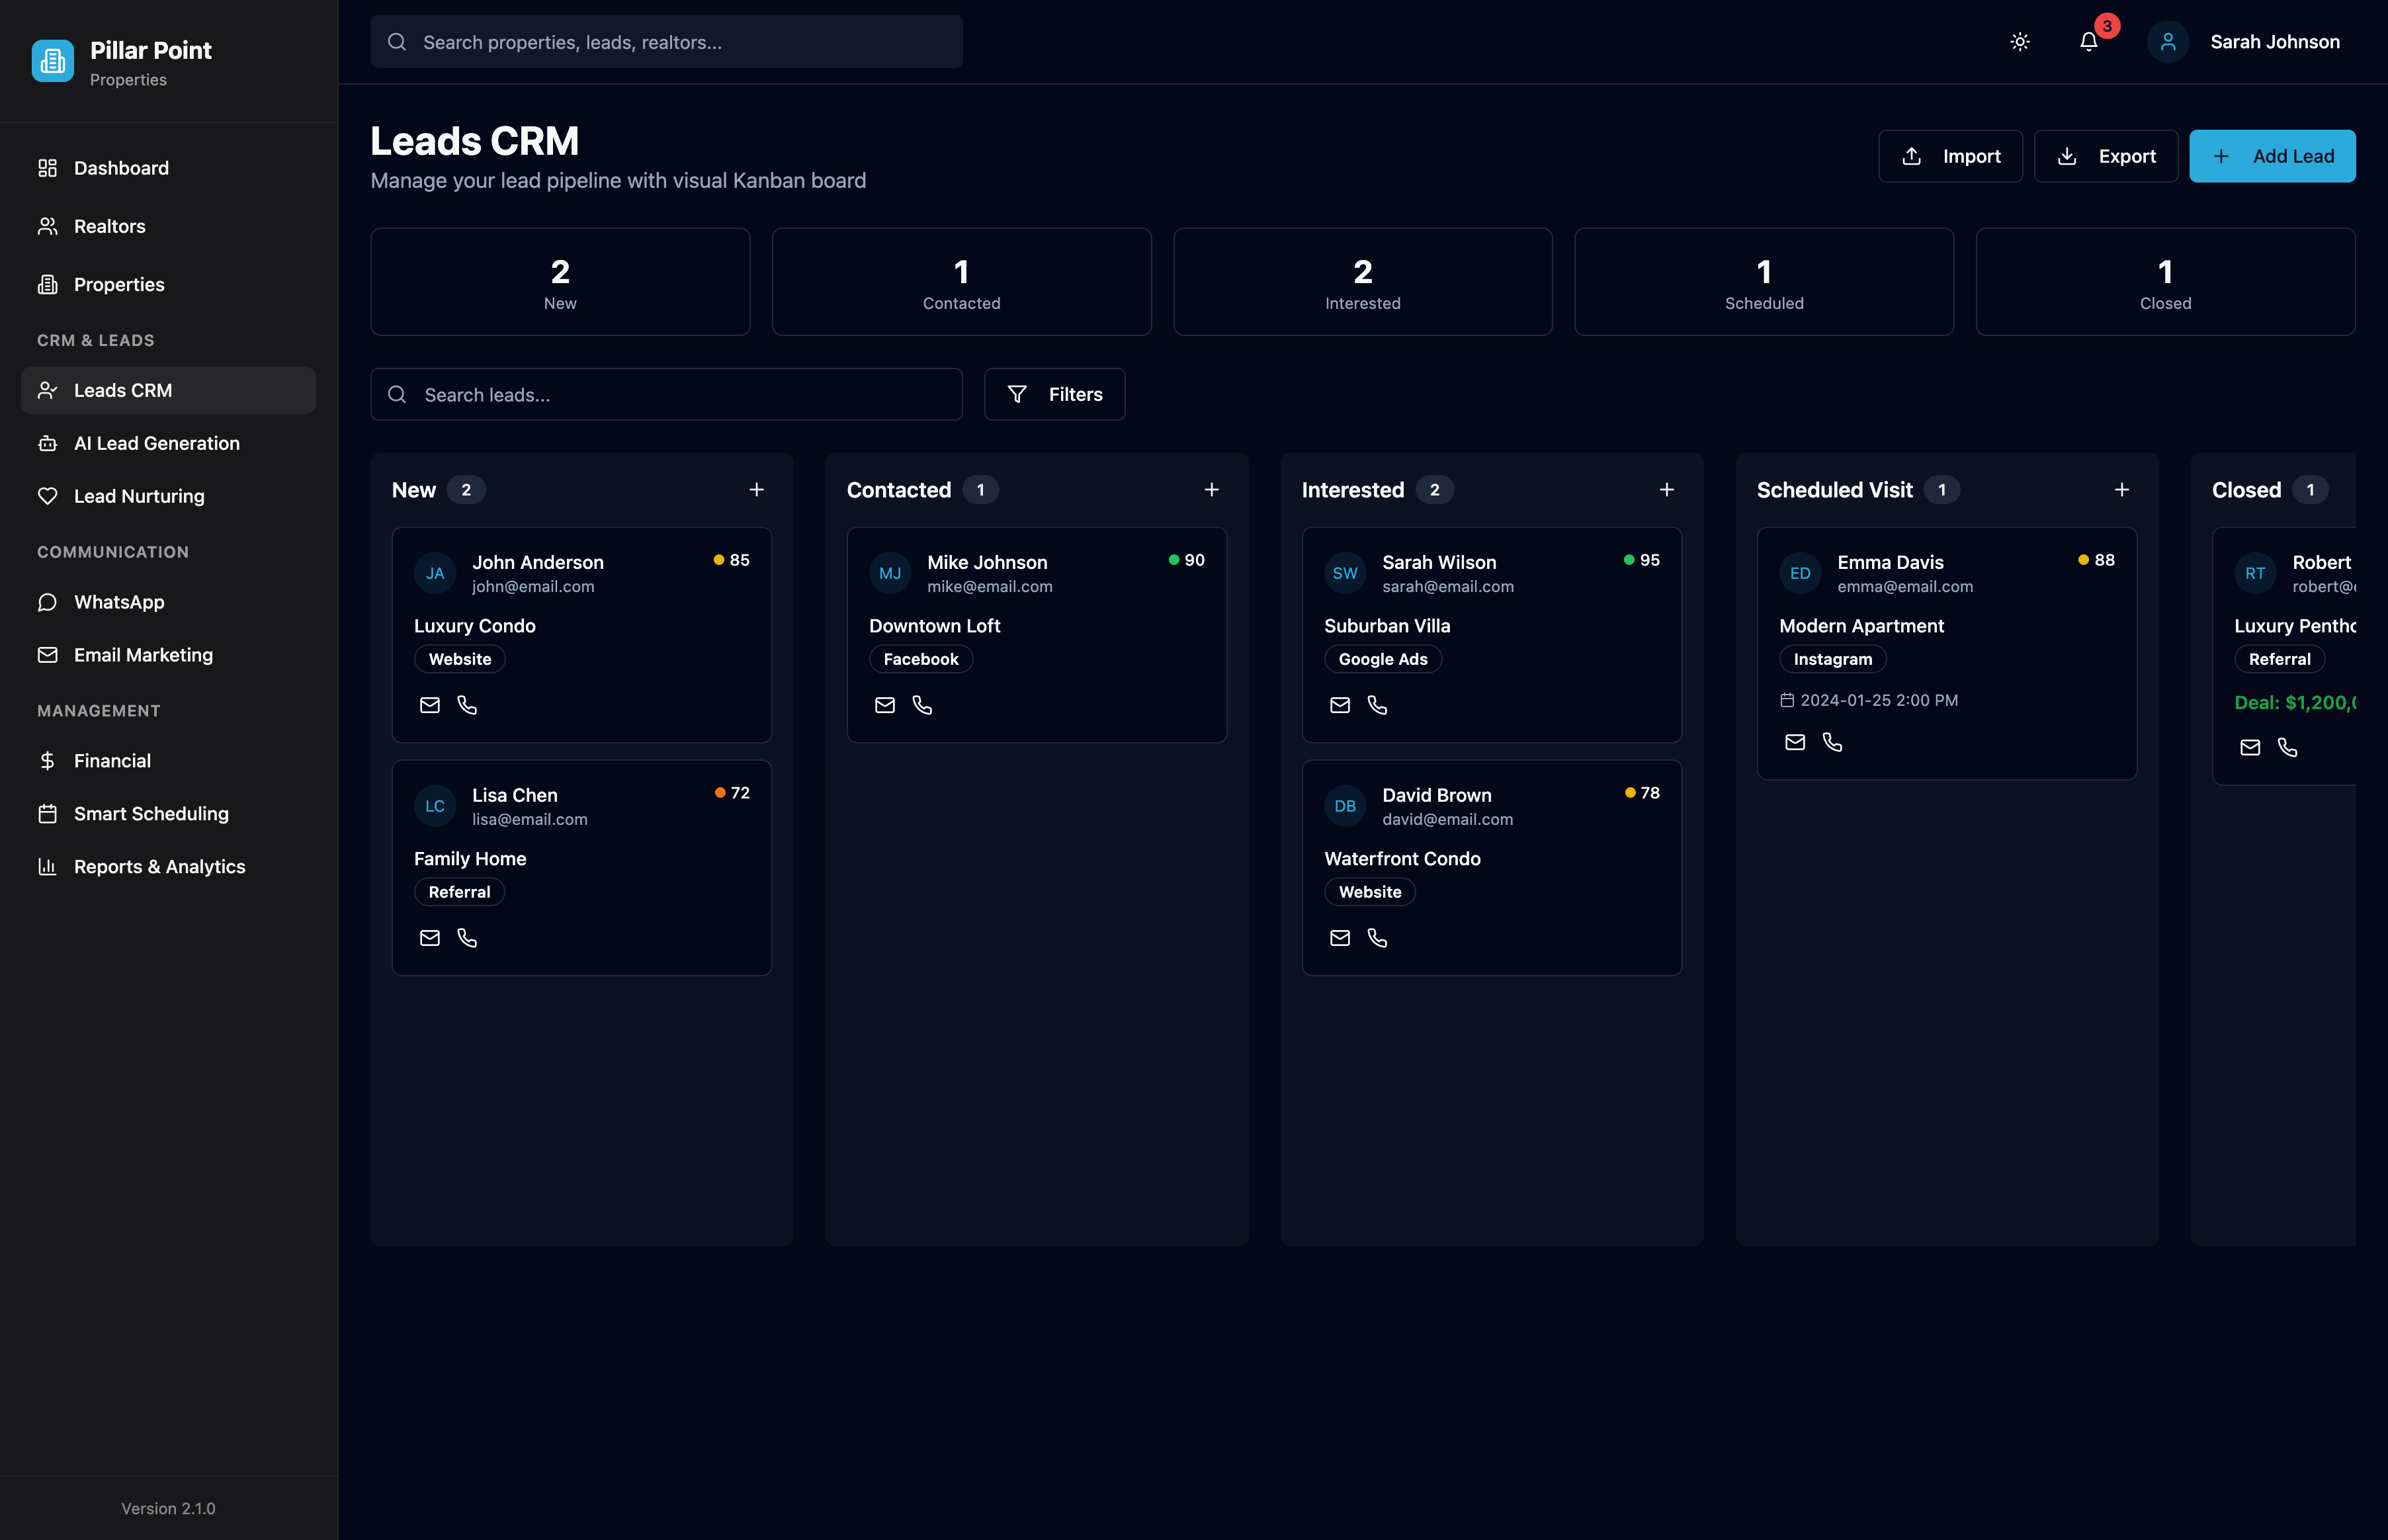Email John Anderson via envelope icon
This screenshot has width=2388, height=1540.
click(430, 705)
